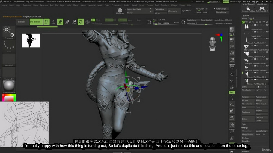Set canvas to Actual size
Screen dimensions: 273x153
[x=232, y=53]
